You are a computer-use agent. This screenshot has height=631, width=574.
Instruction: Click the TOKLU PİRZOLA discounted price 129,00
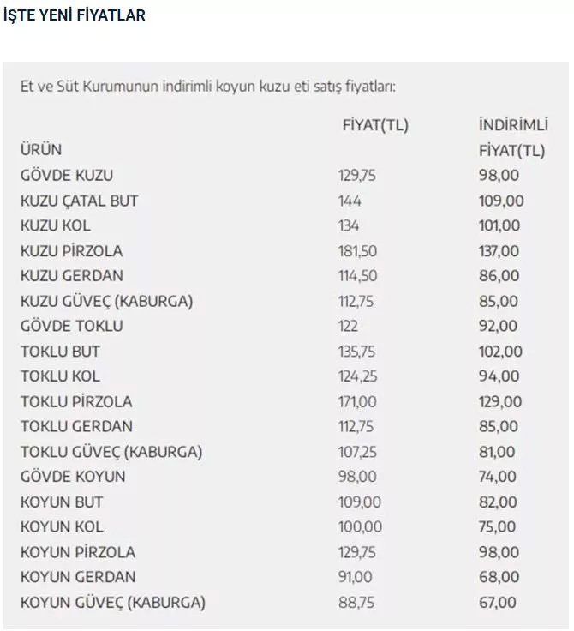pos(499,401)
